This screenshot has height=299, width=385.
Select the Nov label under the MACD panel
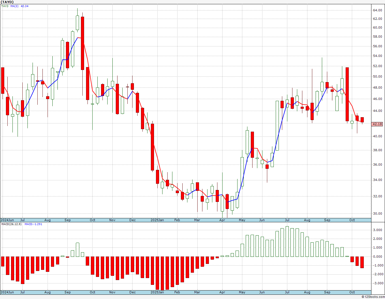(112, 292)
